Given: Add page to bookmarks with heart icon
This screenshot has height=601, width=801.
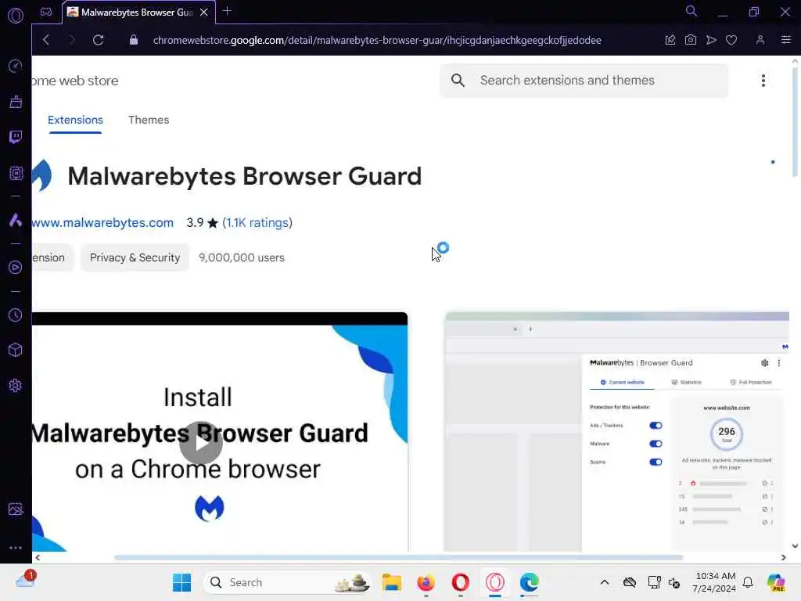Looking at the screenshot, I should coord(731,40).
